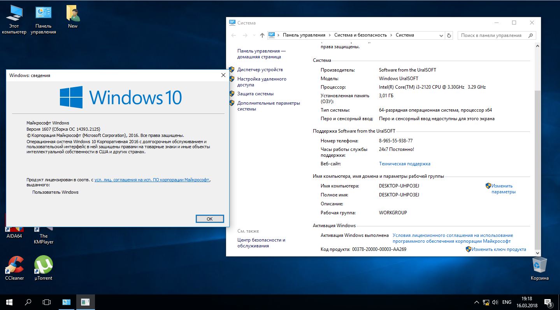Open the CCleaner desktop shortcut
The width and height of the screenshot is (560, 310).
[14, 268]
